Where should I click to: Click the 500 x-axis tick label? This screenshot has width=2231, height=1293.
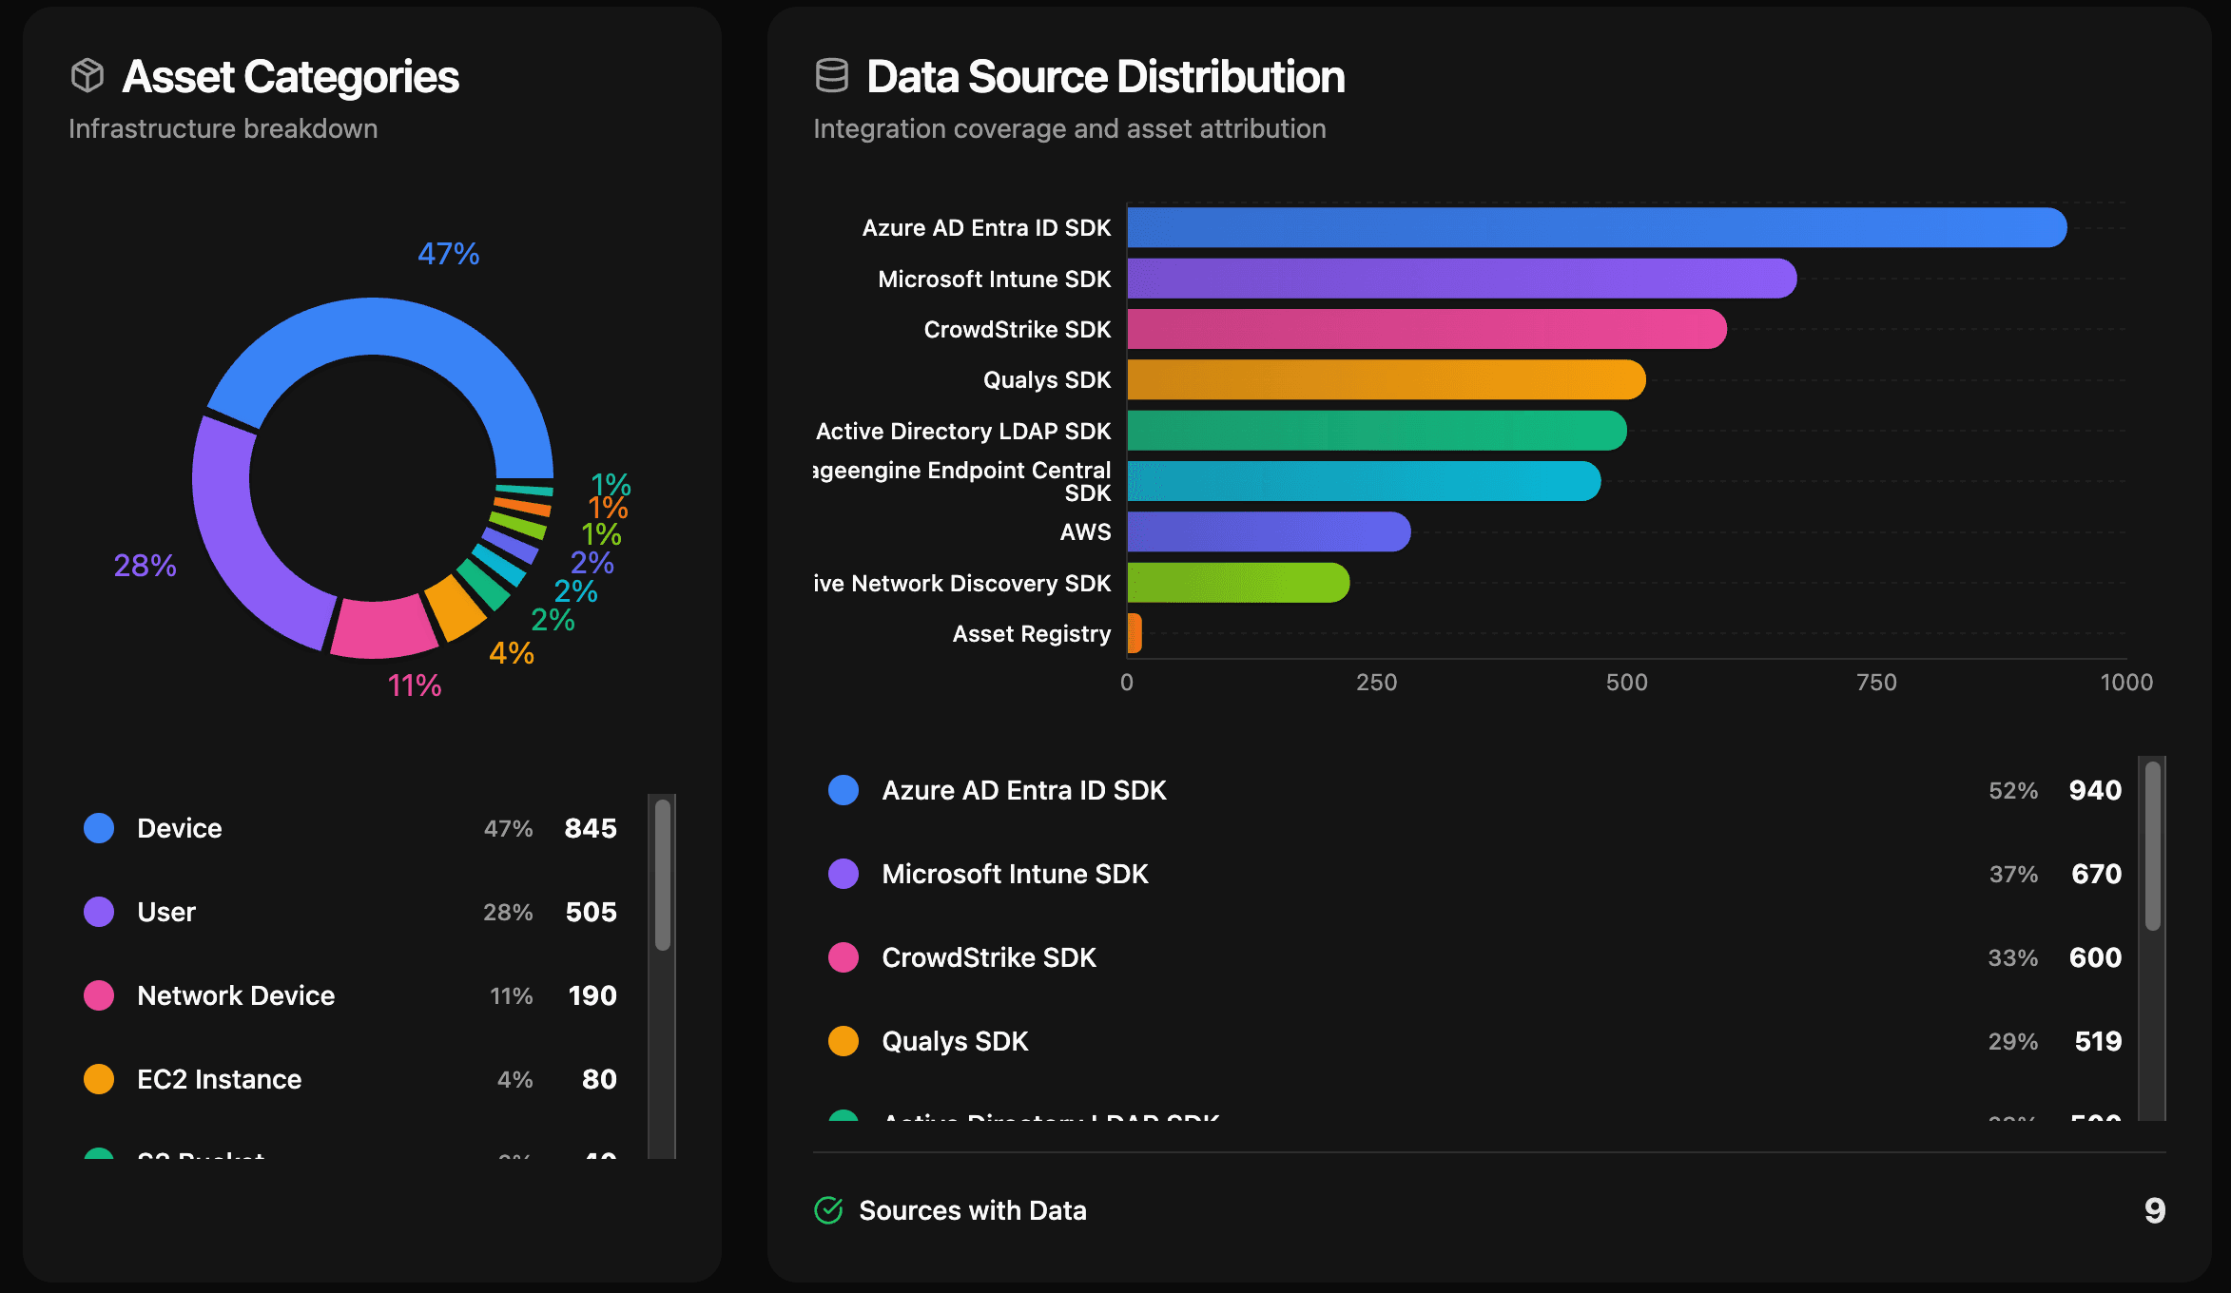pyautogui.click(x=1627, y=683)
